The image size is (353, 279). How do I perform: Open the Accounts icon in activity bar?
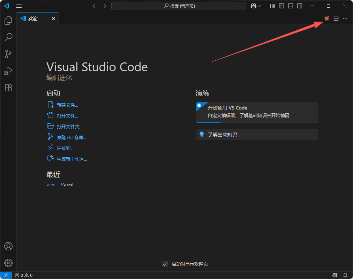pos(8,246)
